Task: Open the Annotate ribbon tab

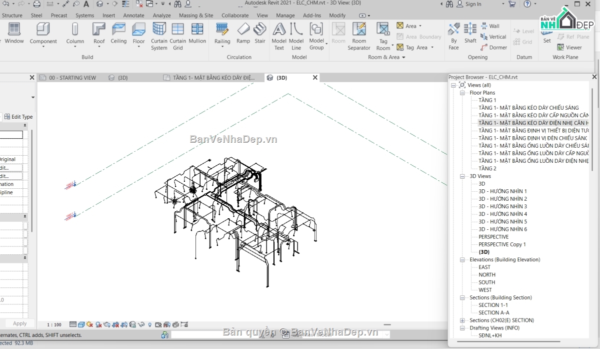Action: click(x=134, y=16)
